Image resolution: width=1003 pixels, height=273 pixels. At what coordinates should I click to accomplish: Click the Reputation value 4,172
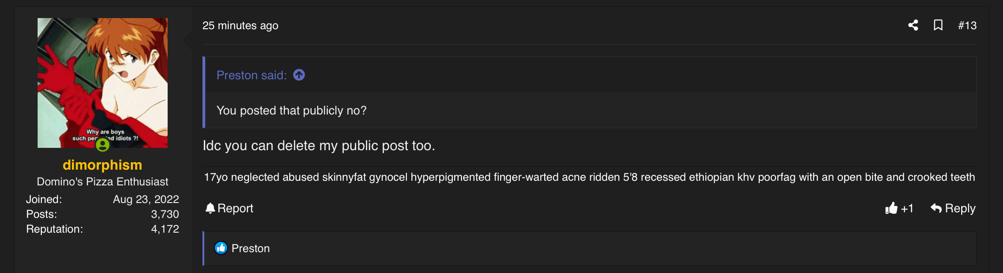tap(164, 229)
